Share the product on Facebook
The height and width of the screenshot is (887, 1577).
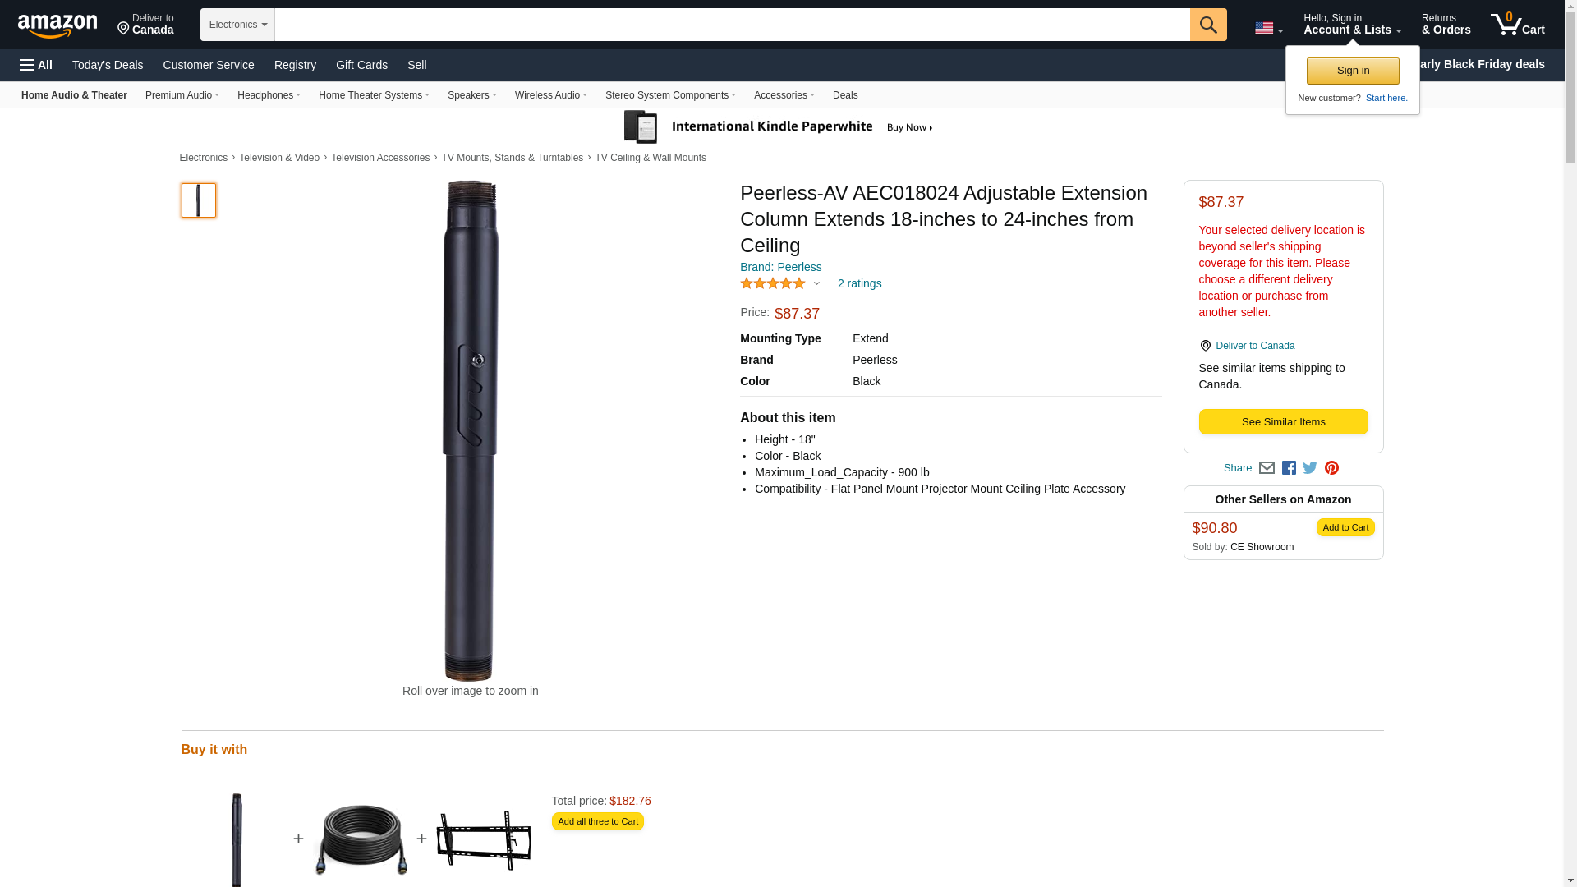(1289, 468)
